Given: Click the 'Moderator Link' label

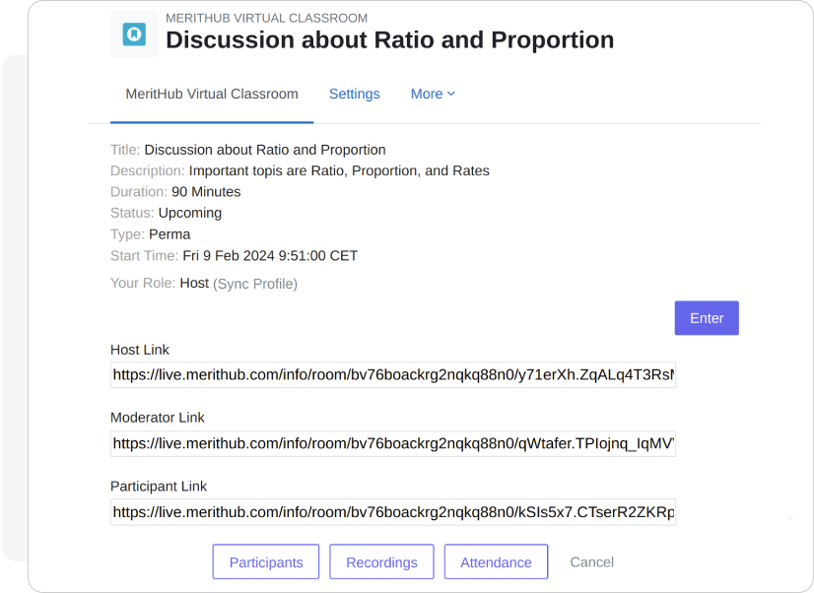Looking at the screenshot, I should (158, 418).
